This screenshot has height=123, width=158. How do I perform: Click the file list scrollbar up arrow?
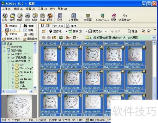click(154, 43)
